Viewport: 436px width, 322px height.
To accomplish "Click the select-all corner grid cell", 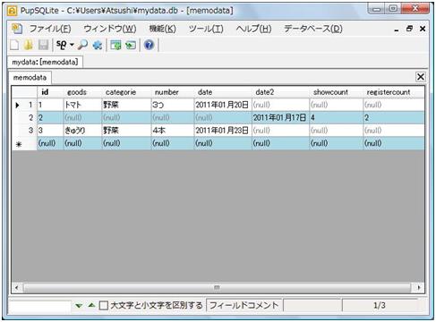I will pyautogui.click(x=24, y=92).
